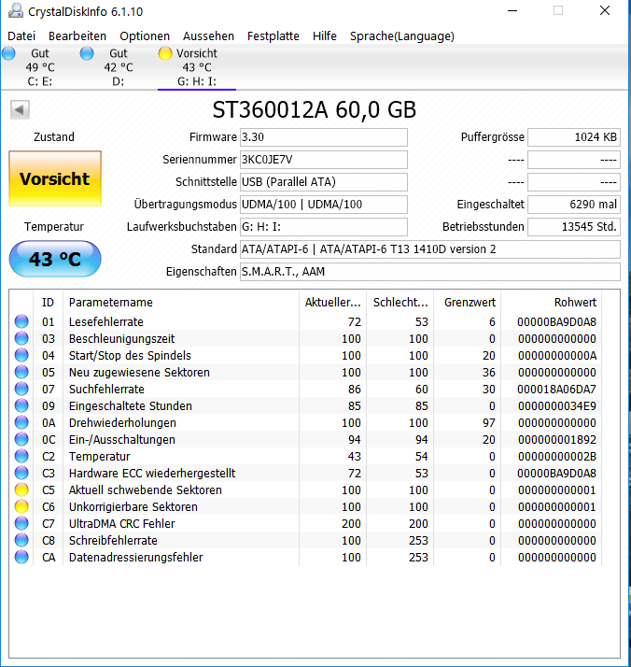Click the status orb of Beschleunigungszeit row
Viewport: 631px width, 667px height.
tap(21, 338)
